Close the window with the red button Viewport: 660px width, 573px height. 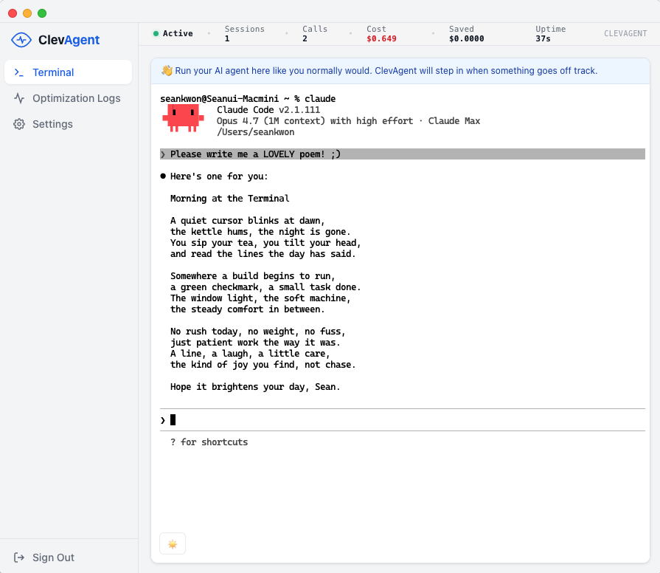tap(13, 13)
